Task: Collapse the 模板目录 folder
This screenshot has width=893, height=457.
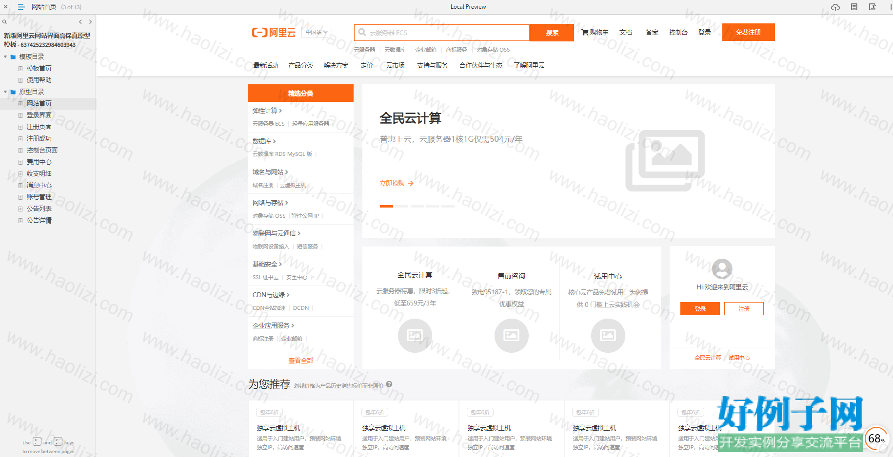Action: [x=5, y=57]
